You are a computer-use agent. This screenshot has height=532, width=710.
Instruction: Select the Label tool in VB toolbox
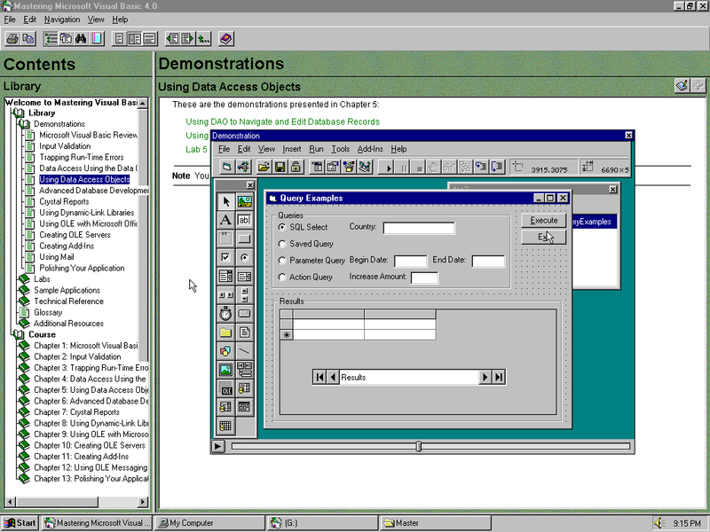[x=225, y=220]
